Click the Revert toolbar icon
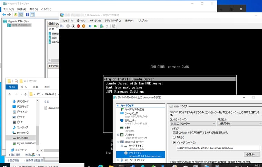The image size is (262, 167). (107, 26)
